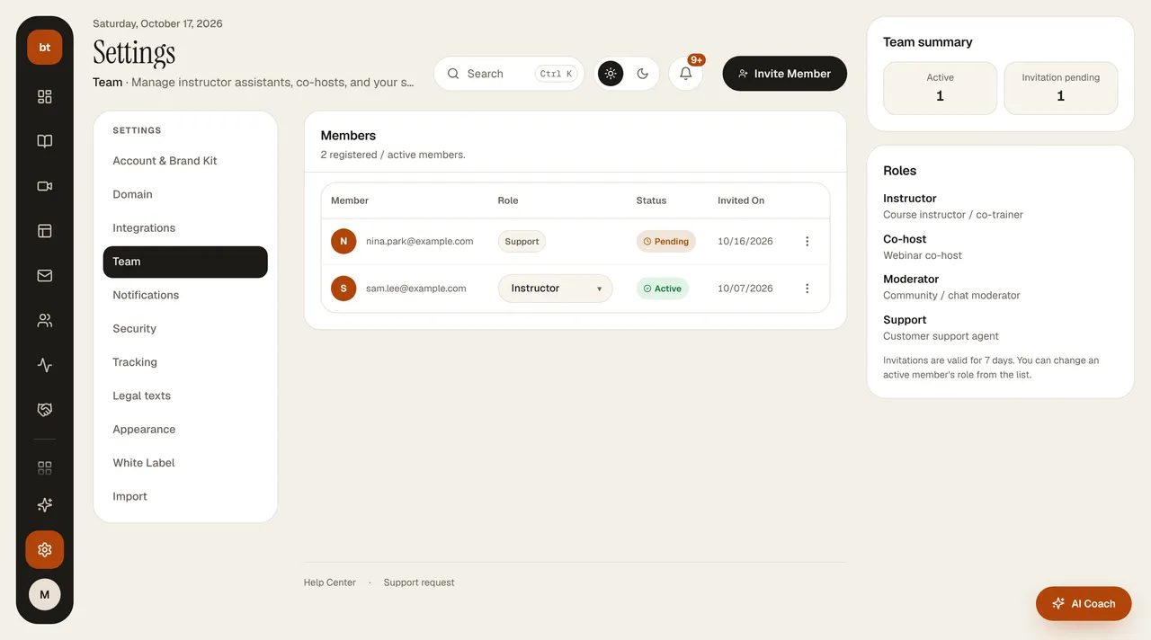
Task: Open the page layout icon in sidebar
Action: pos(45,231)
